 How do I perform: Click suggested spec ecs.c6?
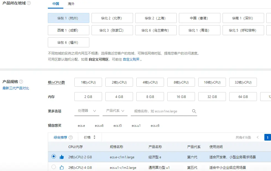pyautogui.click(x=155, y=126)
